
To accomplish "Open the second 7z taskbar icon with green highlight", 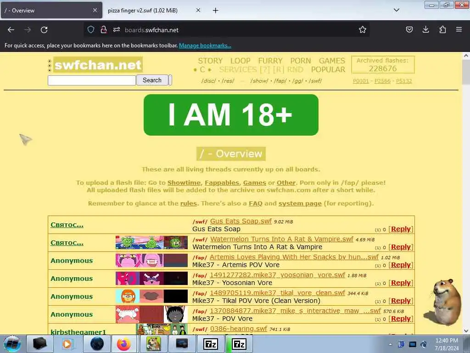I will click(239, 344).
